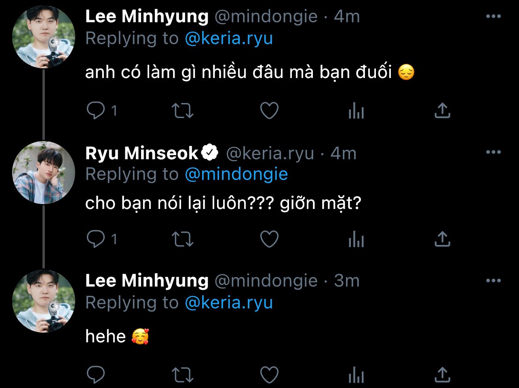The height and width of the screenshot is (388, 519).
Task: Reply to the first tweet by Lee Minhyung
Action: [x=96, y=110]
